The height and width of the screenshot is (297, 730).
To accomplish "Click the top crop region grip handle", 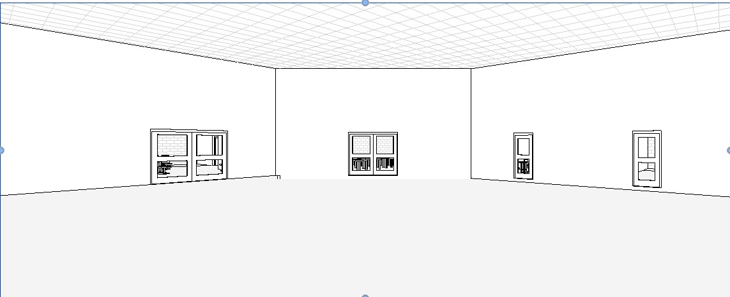I will coord(365,3).
